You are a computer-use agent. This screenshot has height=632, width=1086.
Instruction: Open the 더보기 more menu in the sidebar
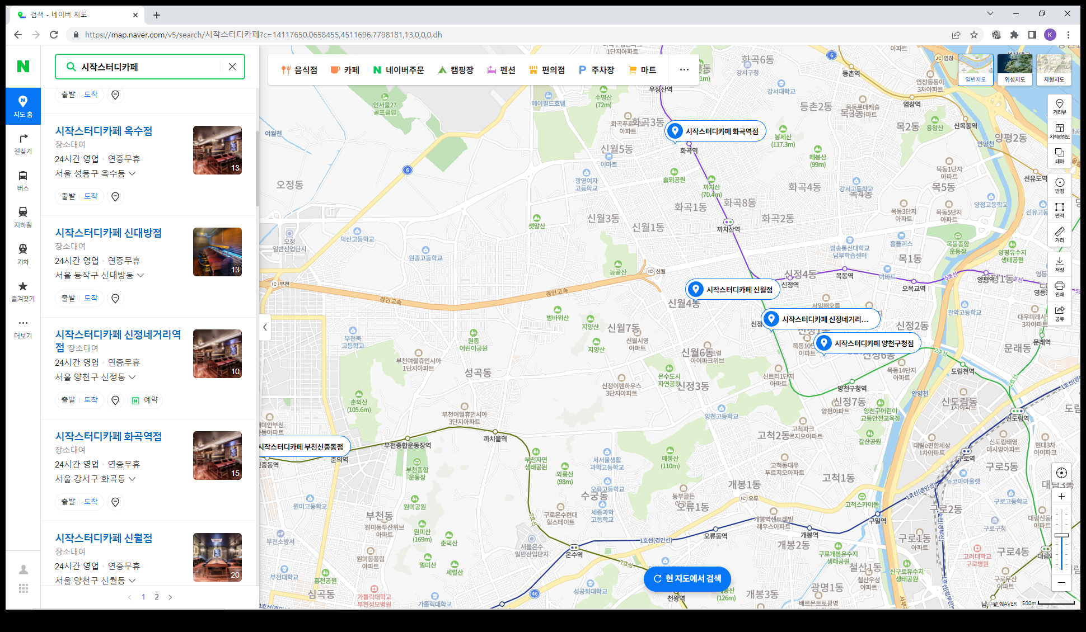tap(23, 328)
